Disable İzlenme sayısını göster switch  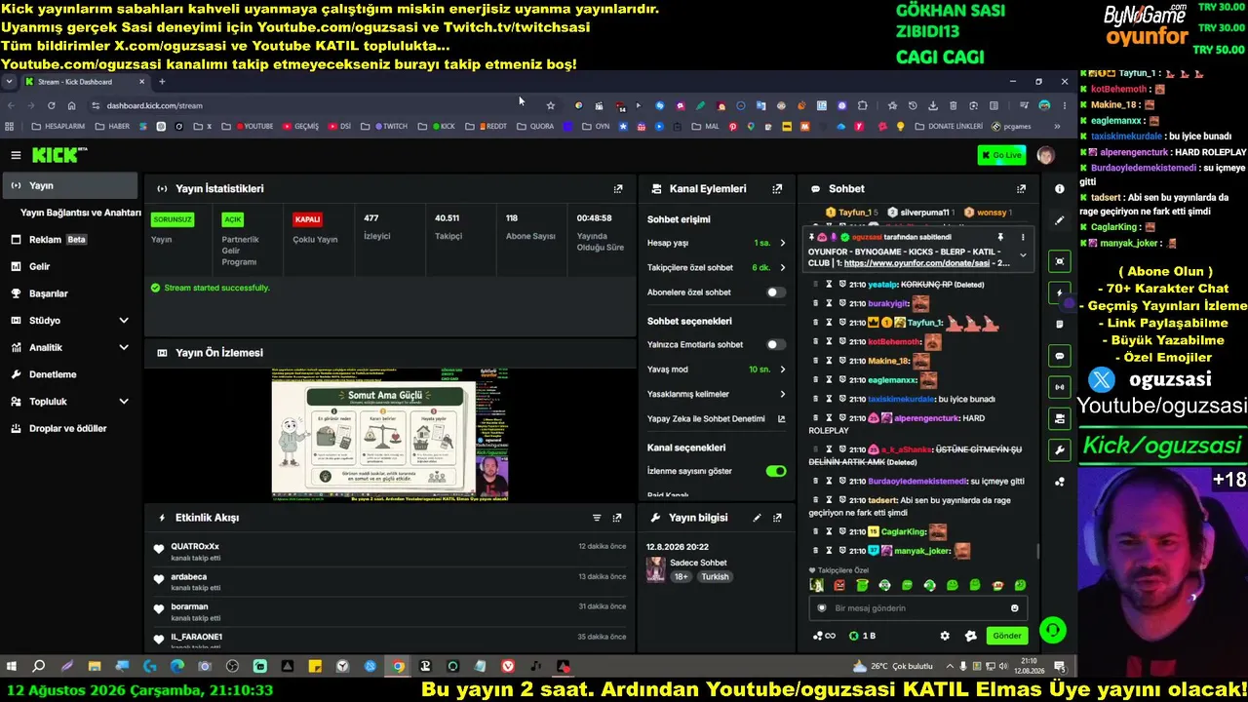776,471
